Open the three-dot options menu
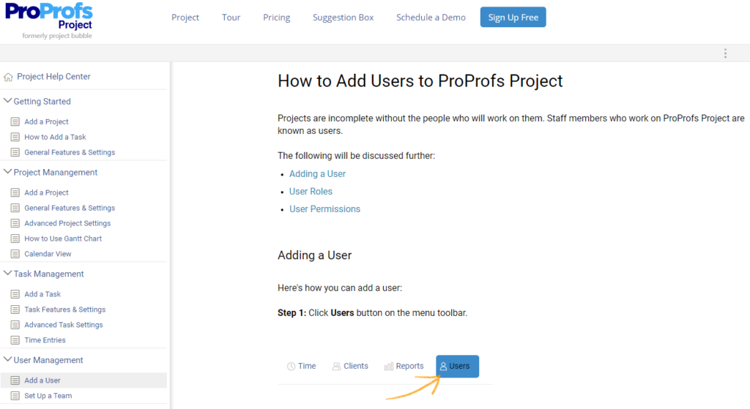 [725, 53]
